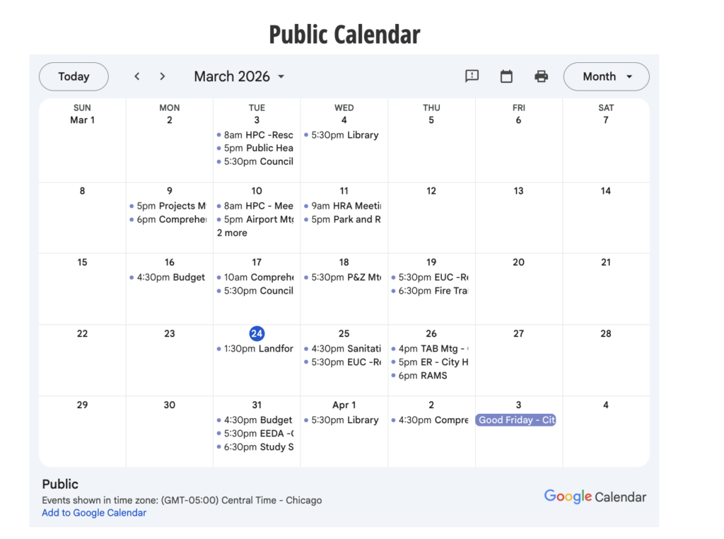This screenshot has height=539, width=724.
Task: Go to previous month arrow
Action: [x=137, y=76]
